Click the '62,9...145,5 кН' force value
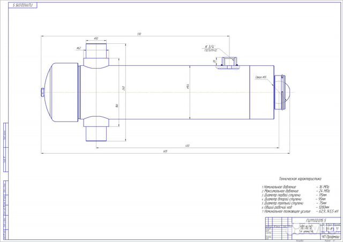343x242 pixels. coord(329,211)
